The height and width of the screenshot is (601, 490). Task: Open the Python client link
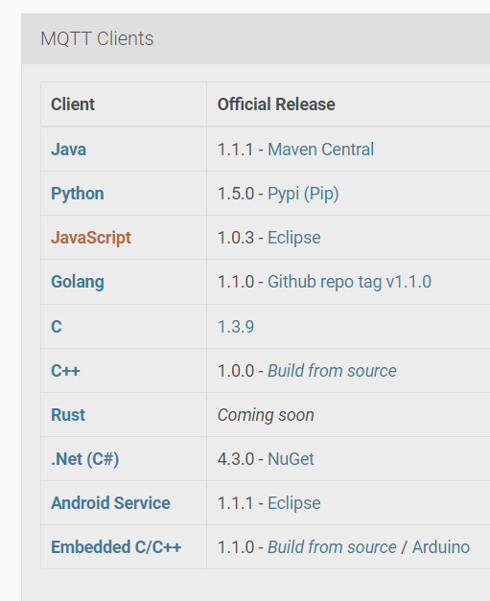click(78, 194)
